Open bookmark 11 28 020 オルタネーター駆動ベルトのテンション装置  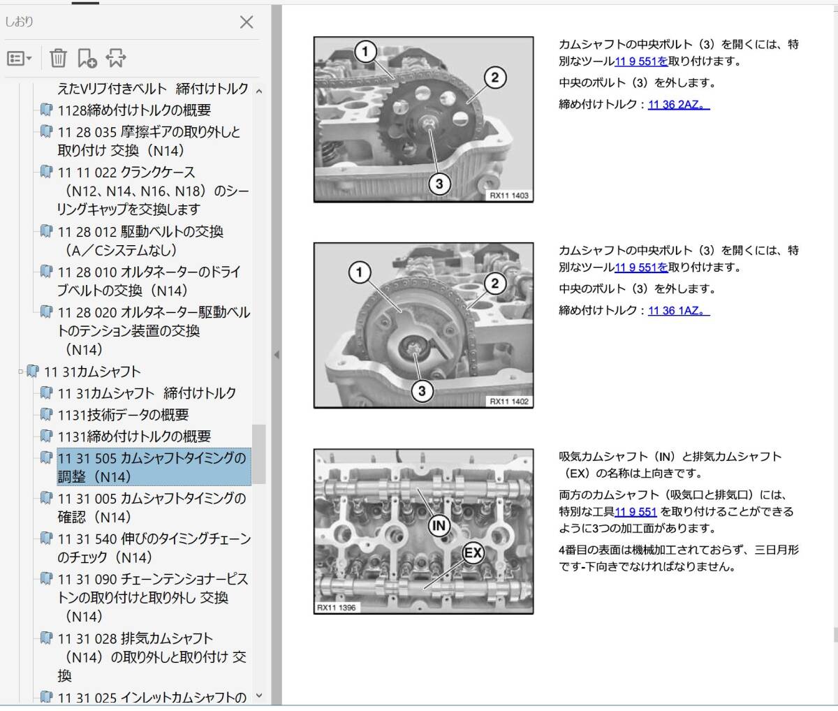click(x=154, y=330)
